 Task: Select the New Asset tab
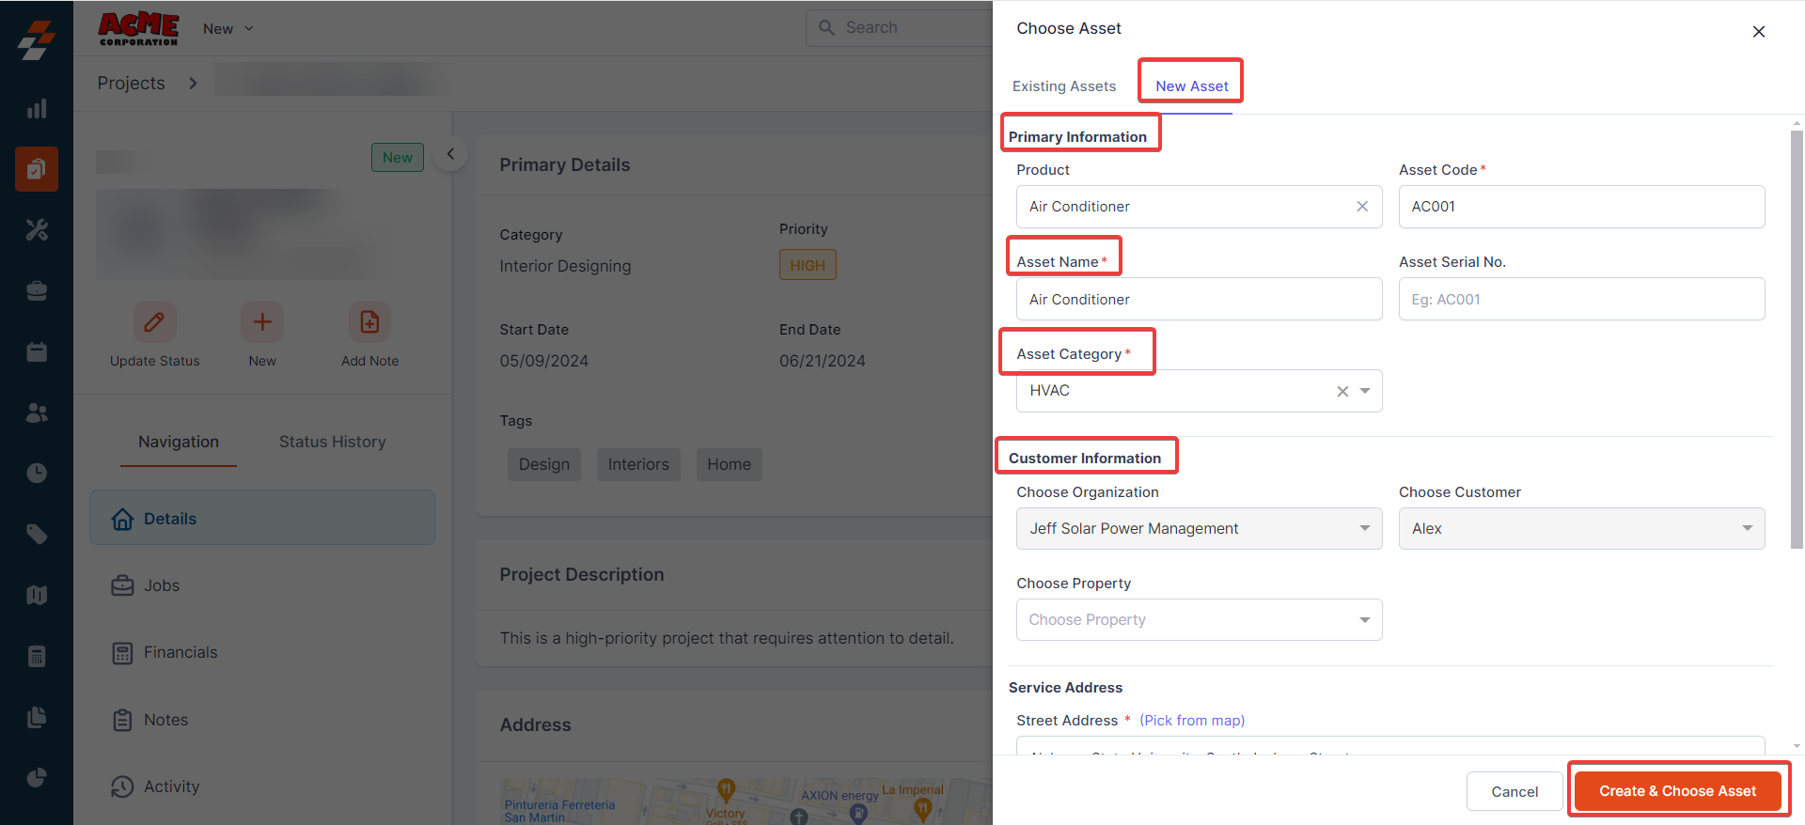click(x=1191, y=86)
